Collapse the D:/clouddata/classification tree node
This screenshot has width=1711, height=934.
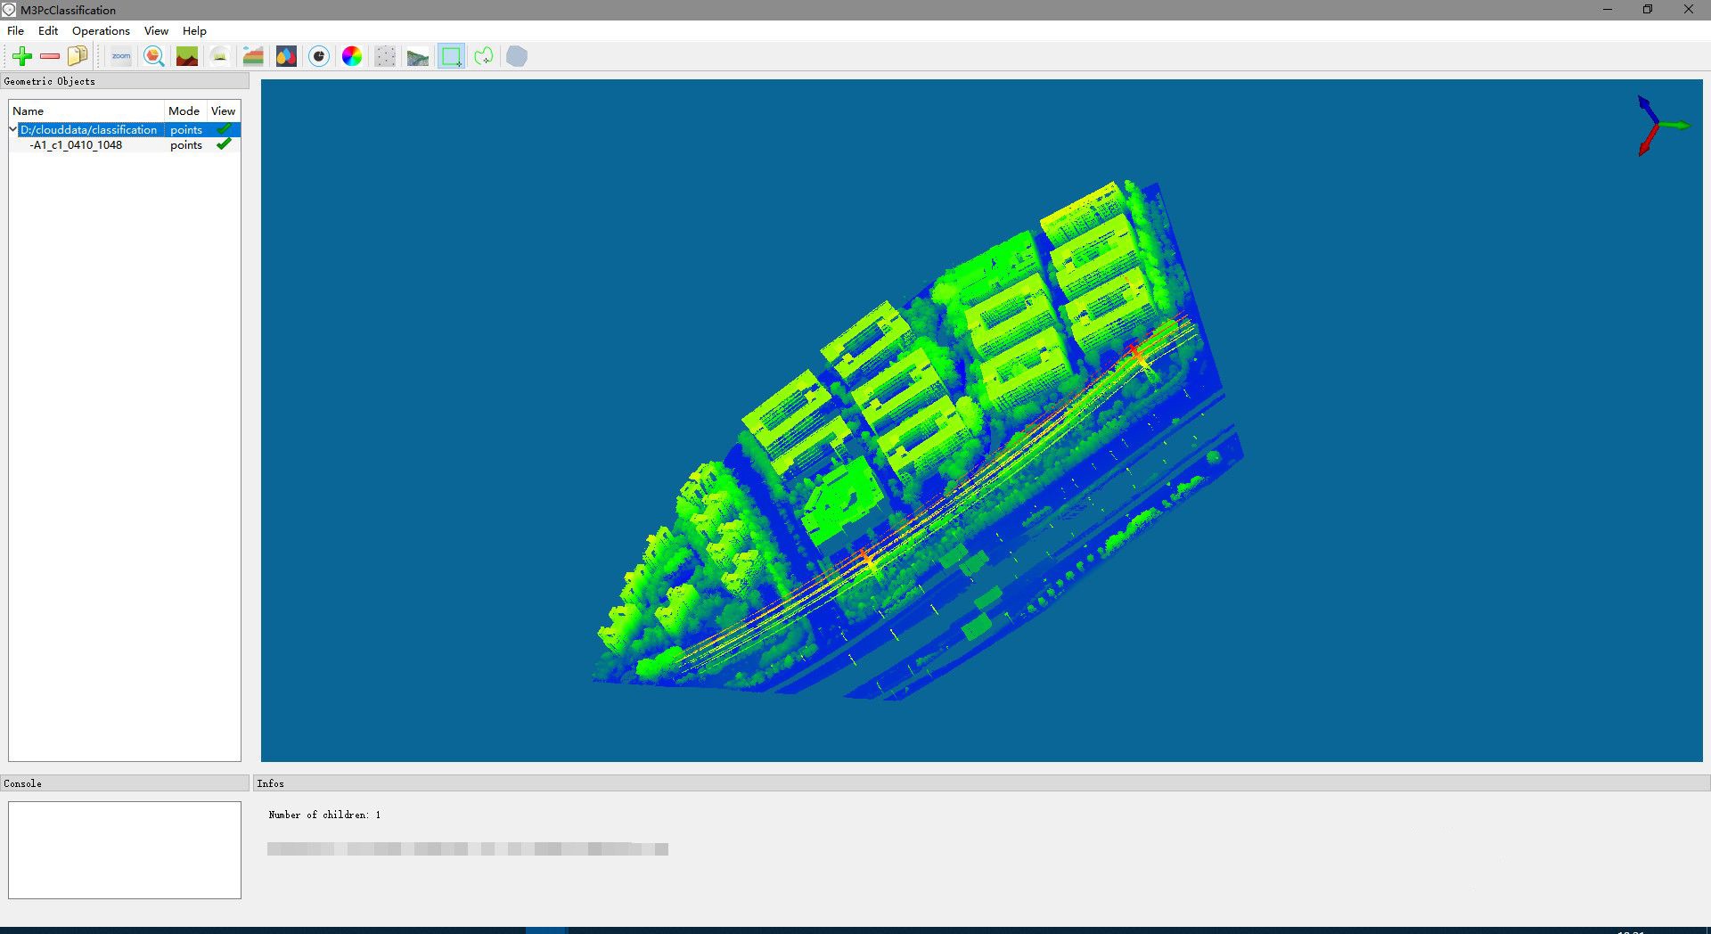(x=13, y=129)
